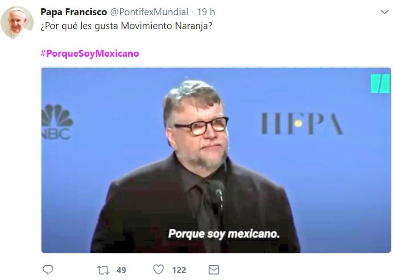394x280 pixels.
Task: Select the '¿Por qué les gusta Movimiento Naranja?' text
Action: coord(126,26)
